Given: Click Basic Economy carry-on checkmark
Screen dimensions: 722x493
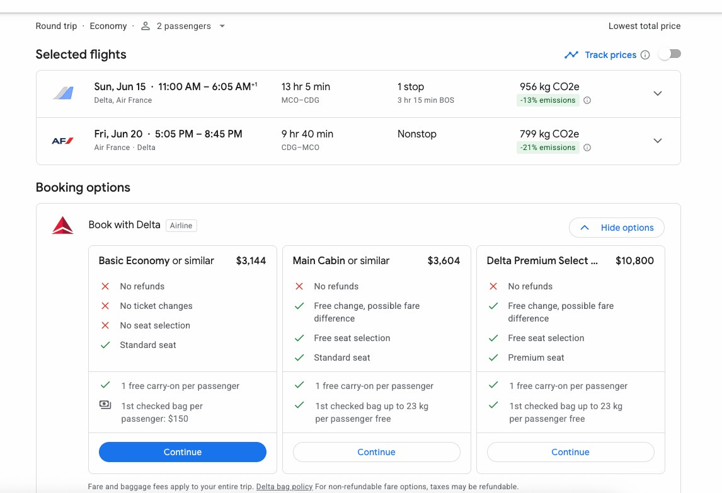Looking at the screenshot, I should click(105, 385).
